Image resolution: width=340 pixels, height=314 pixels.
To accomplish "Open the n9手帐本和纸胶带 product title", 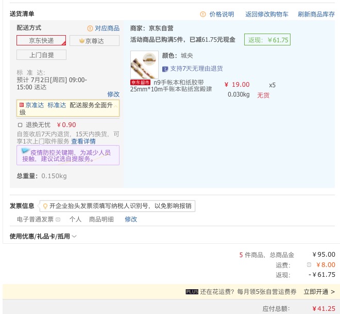I will pyautogui.click(x=171, y=86).
